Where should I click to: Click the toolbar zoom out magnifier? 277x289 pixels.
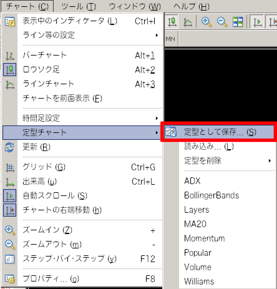(222, 22)
